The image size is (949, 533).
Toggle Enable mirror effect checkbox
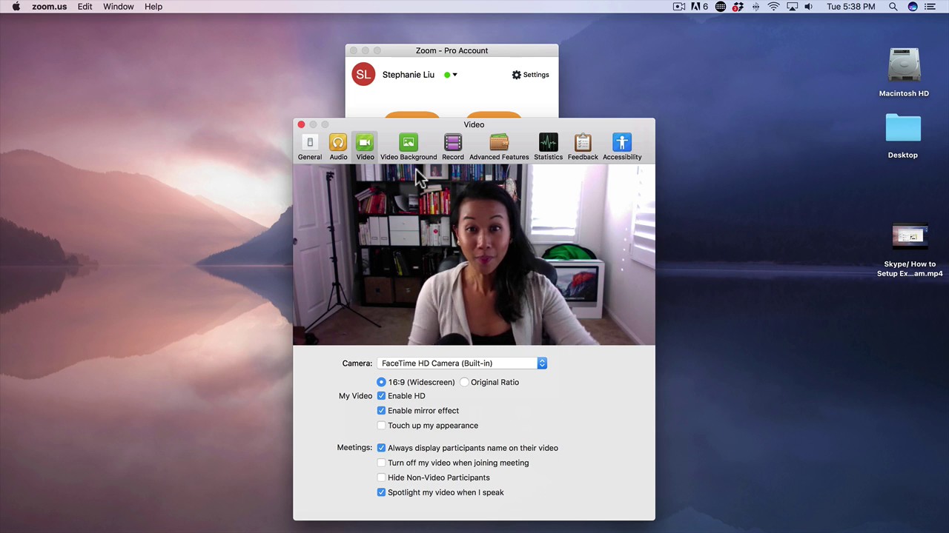(381, 411)
